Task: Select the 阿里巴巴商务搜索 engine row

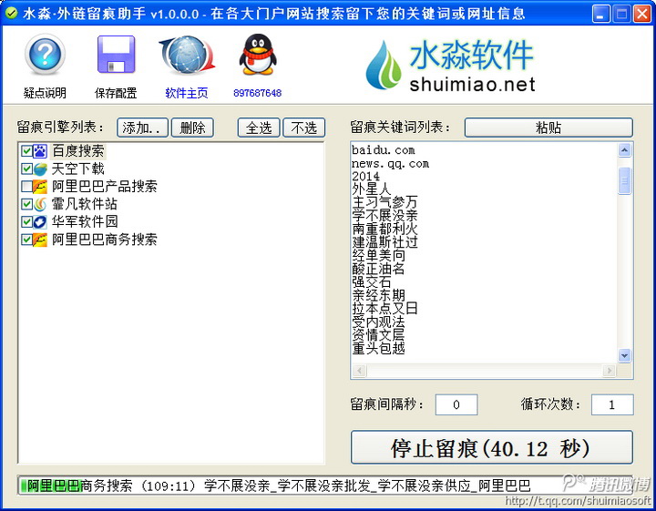Action: click(x=105, y=240)
